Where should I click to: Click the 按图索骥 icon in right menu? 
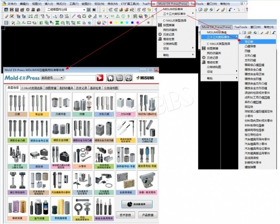pyautogui.click(x=204, y=48)
